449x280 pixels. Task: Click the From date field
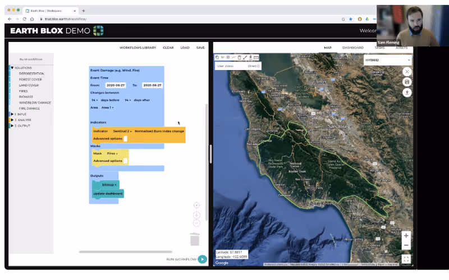point(116,85)
